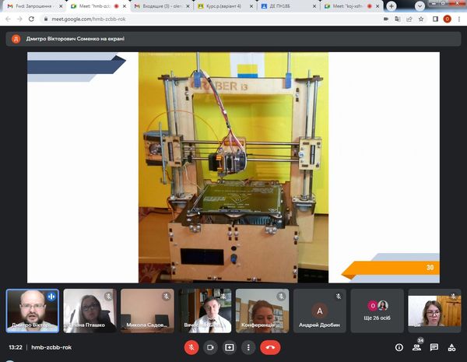This screenshot has height=362, width=467.
Task: Unmute the microphone in the call bar
Action: [x=191, y=347]
